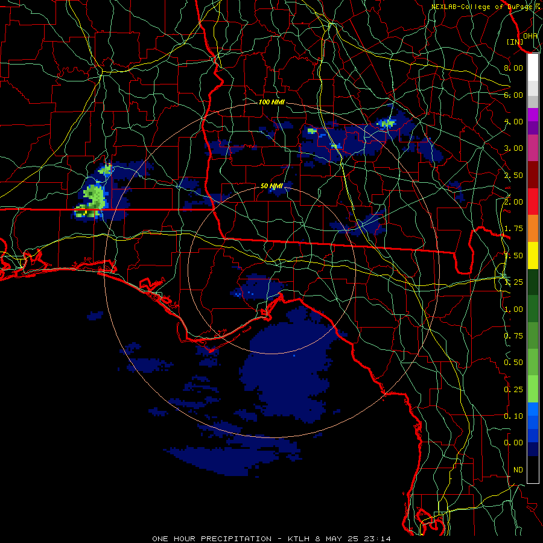Select the 1.00 legend value
Screen dimensions: 543x543
tap(513, 310)
